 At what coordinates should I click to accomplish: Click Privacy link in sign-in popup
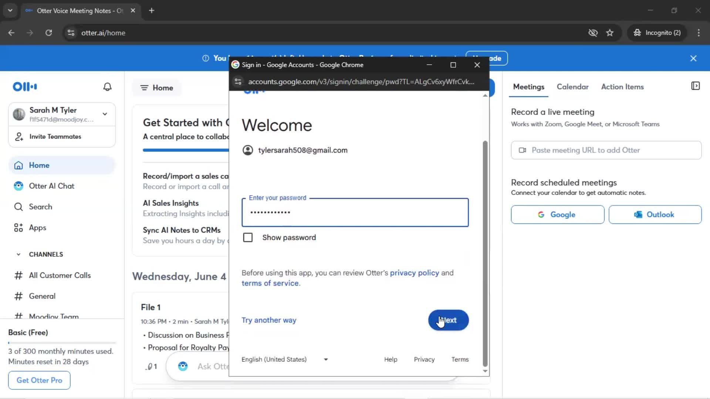[x=424, y=359]
